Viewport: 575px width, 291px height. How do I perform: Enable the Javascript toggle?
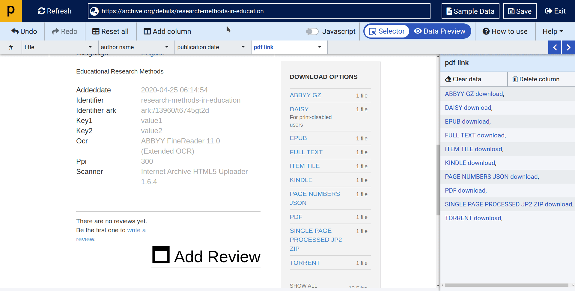tap(312, 31)
